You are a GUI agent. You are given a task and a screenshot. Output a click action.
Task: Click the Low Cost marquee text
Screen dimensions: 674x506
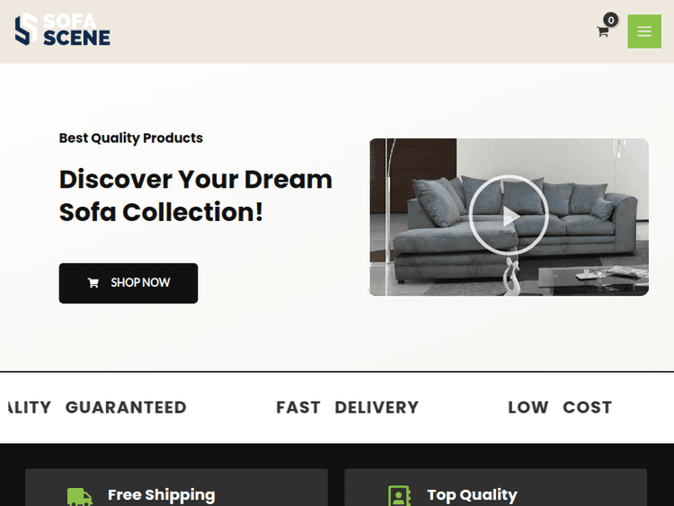click(560, 407)
